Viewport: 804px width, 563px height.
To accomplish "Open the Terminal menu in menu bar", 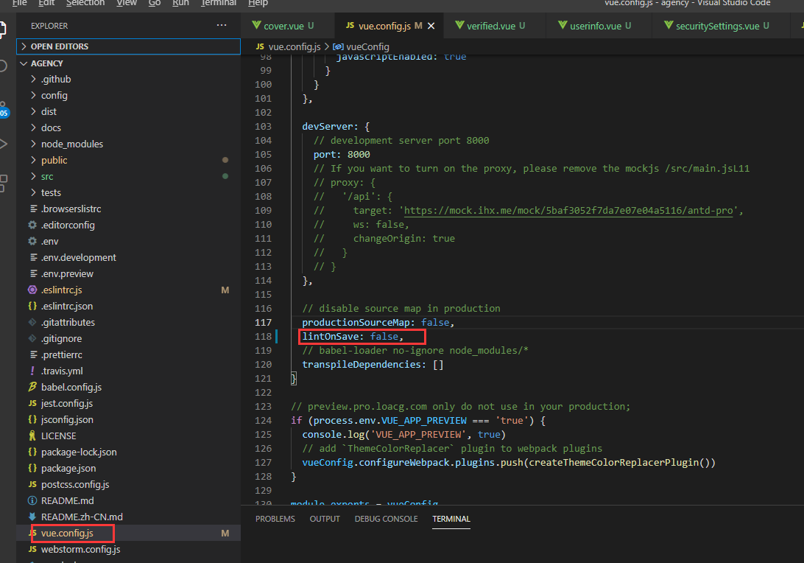I will click(219, 3).
